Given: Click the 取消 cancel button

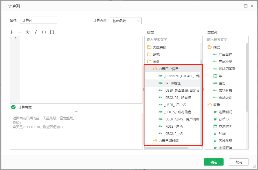Looking at the screenshot, I should 239,162.
